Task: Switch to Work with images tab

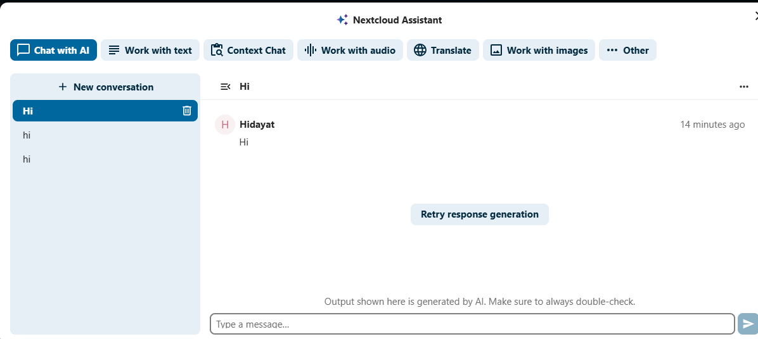Action: click(539, 50)
